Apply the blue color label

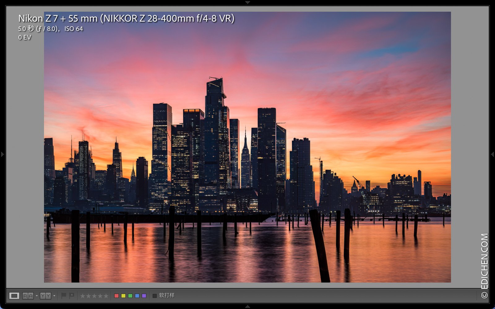[x=137, y=296]
